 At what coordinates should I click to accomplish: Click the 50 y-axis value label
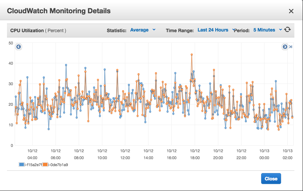click(11, 43)
